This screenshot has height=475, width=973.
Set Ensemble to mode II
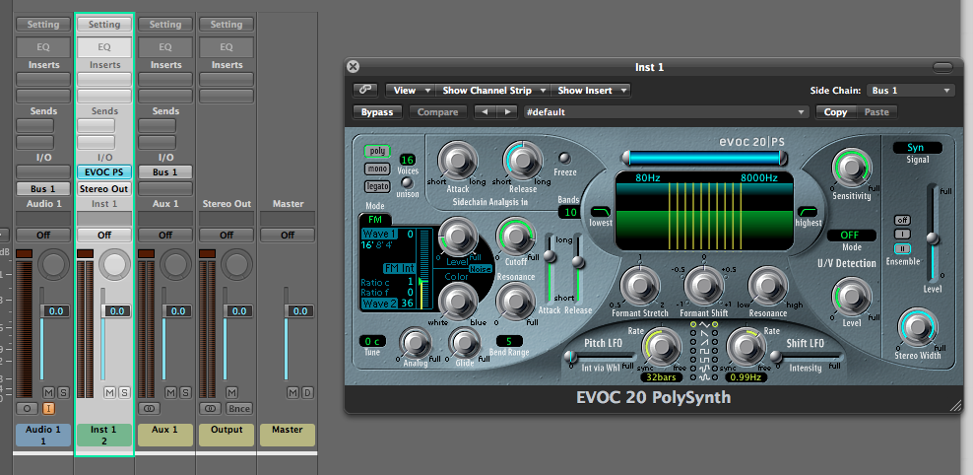902,248
